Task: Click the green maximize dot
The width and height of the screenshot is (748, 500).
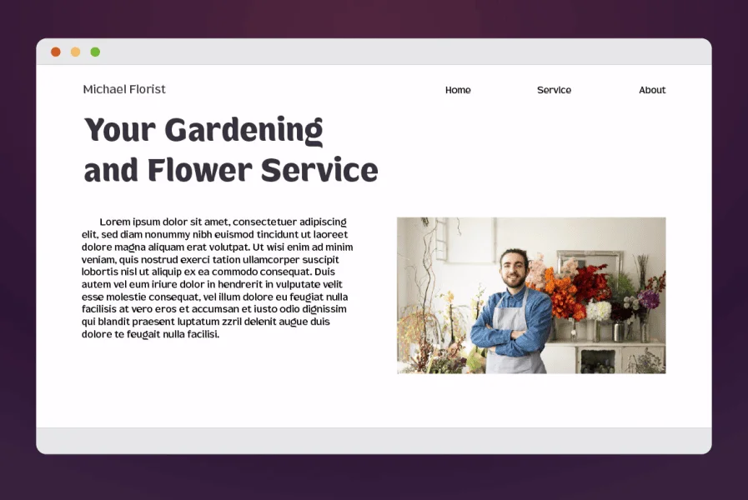Action: 95,52
